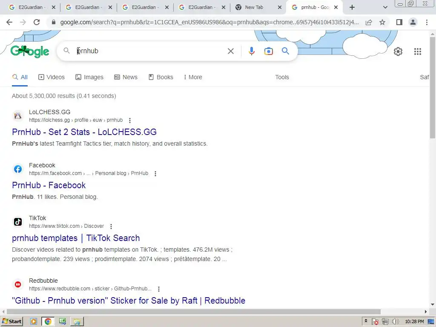This screenshot has height=327, width=436.
Task: Open options for LoLCHESS.GG result
Action: tap(130, 120)
